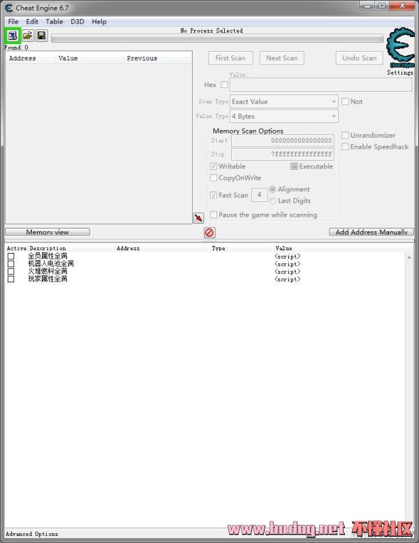This screenshot has width=419, height=543.
Task: Open the File menu
Action: point(13,22)
